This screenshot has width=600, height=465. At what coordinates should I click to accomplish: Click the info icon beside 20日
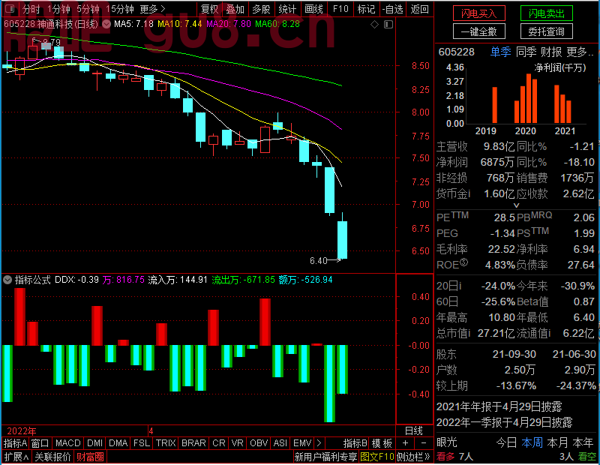(x=460, y=286)
